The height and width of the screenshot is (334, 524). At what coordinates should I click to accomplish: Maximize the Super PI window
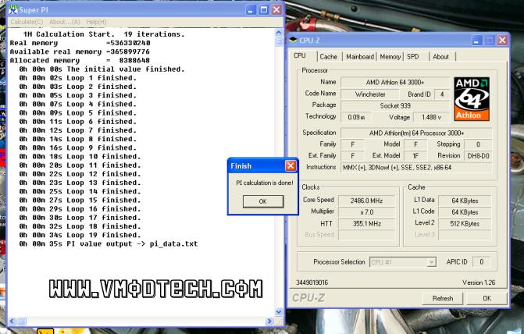click(264, 10)
